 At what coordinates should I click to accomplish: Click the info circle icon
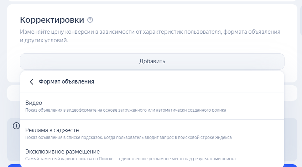point(16,126)
